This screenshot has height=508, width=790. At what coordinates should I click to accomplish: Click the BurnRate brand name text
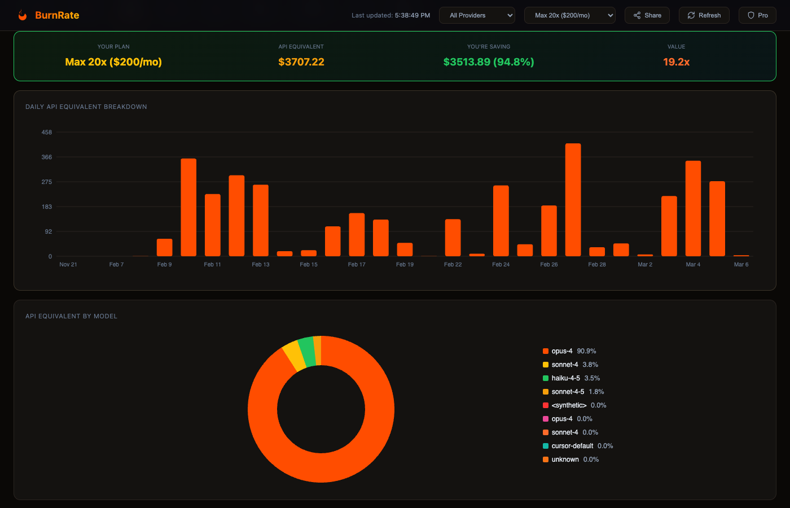(x=57, y=15)
